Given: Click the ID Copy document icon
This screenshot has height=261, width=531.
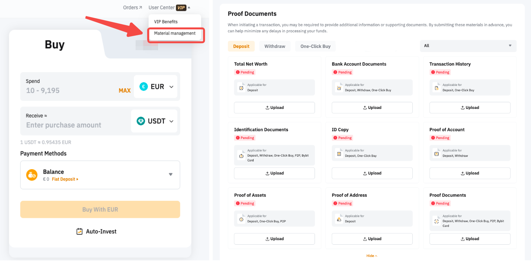Looking at the screenshot, I should tap(339, 153).
